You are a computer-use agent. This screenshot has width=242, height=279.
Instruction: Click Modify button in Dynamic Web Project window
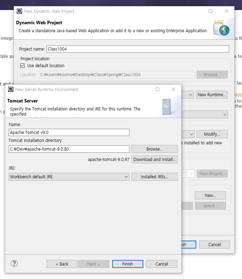212,134
